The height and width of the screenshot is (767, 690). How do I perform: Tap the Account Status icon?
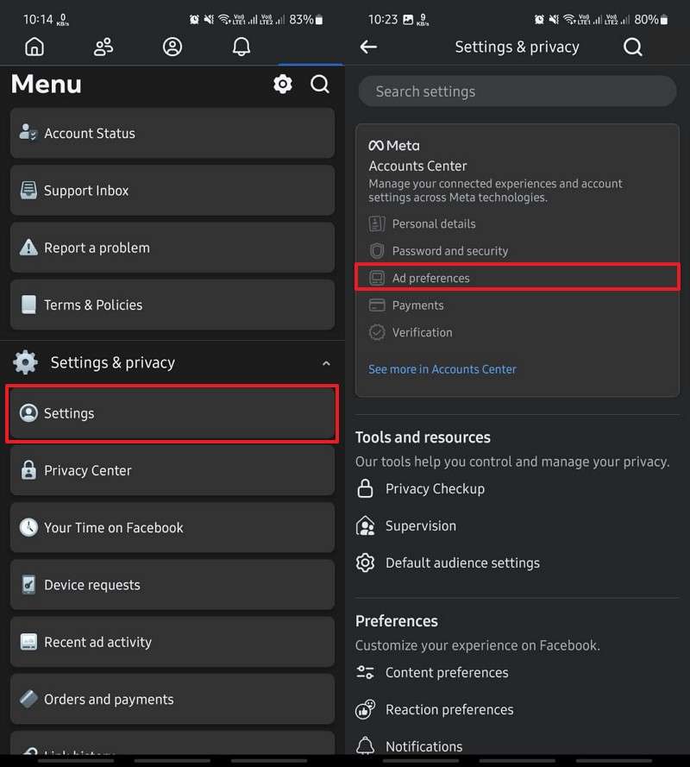28,133
